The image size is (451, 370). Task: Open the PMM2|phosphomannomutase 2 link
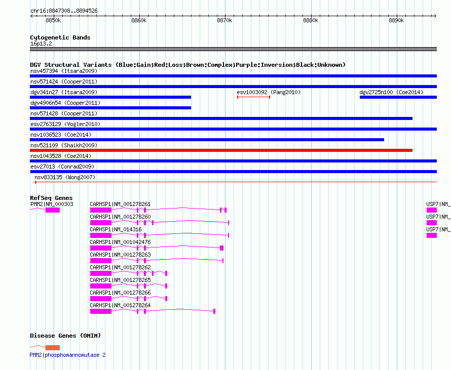[x=67, y=355]
